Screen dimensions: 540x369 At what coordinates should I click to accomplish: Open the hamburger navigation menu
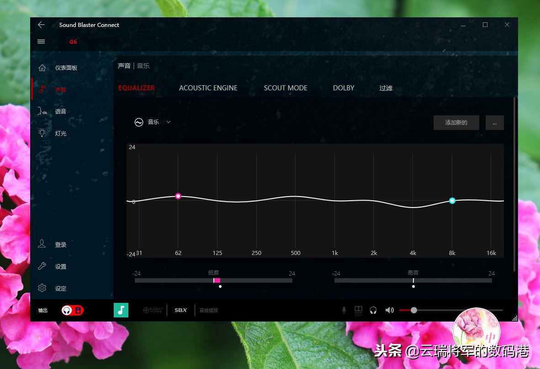tap(41, 42)
